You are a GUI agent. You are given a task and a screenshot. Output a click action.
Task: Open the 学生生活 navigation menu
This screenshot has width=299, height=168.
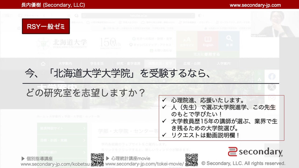(97, 63)
